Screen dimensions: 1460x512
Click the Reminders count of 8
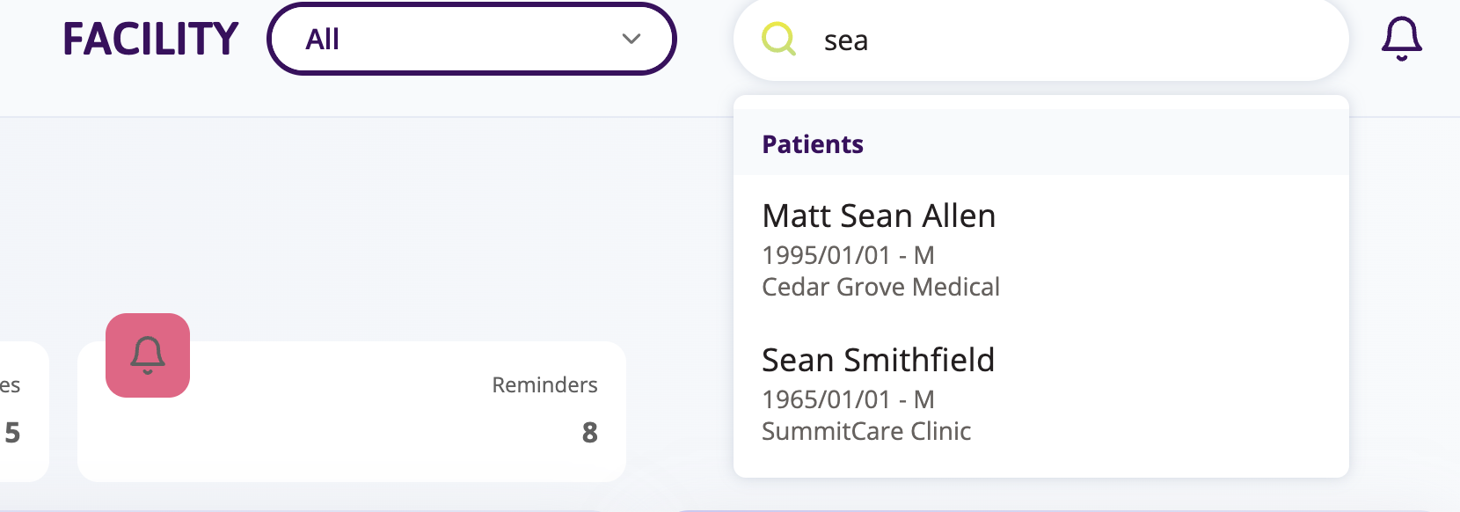pos(590,433)
